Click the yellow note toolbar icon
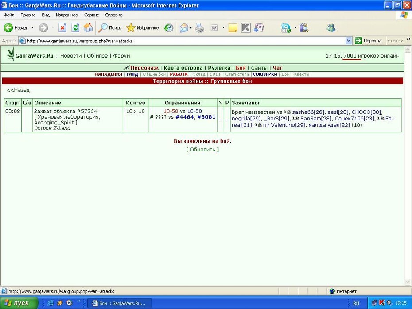Viewport: 412px width, 309px height. tap(233, 27)
